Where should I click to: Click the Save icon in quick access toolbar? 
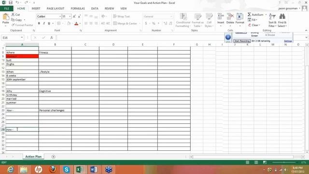11,2
